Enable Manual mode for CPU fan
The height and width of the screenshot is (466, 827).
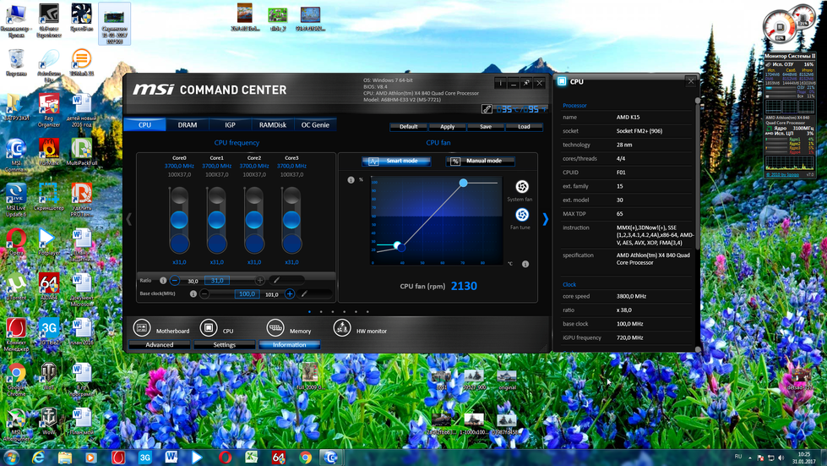480,161
